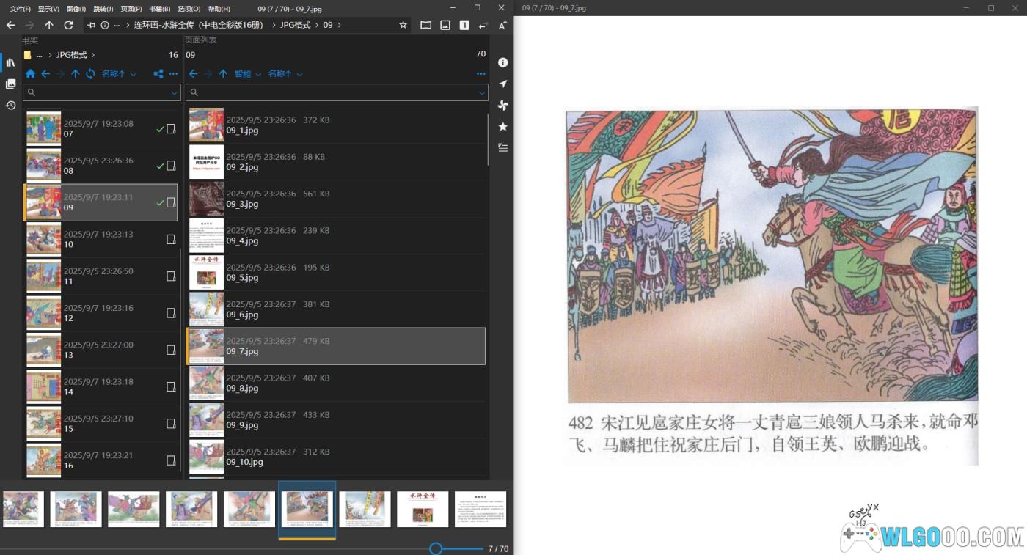This screenshot has height=555, width=1027.
Task: Toggle bookmark star in address bar
Action: (x=403, y=25)
